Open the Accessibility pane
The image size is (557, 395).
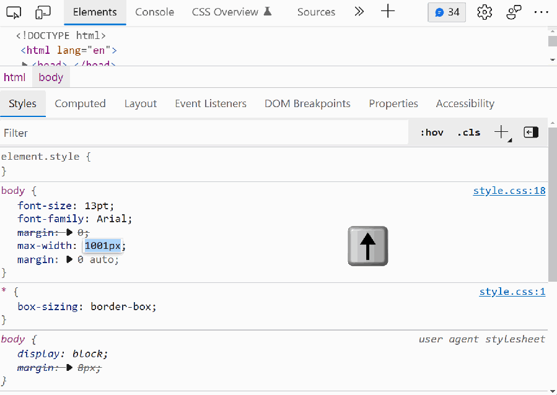coord(465,103)
